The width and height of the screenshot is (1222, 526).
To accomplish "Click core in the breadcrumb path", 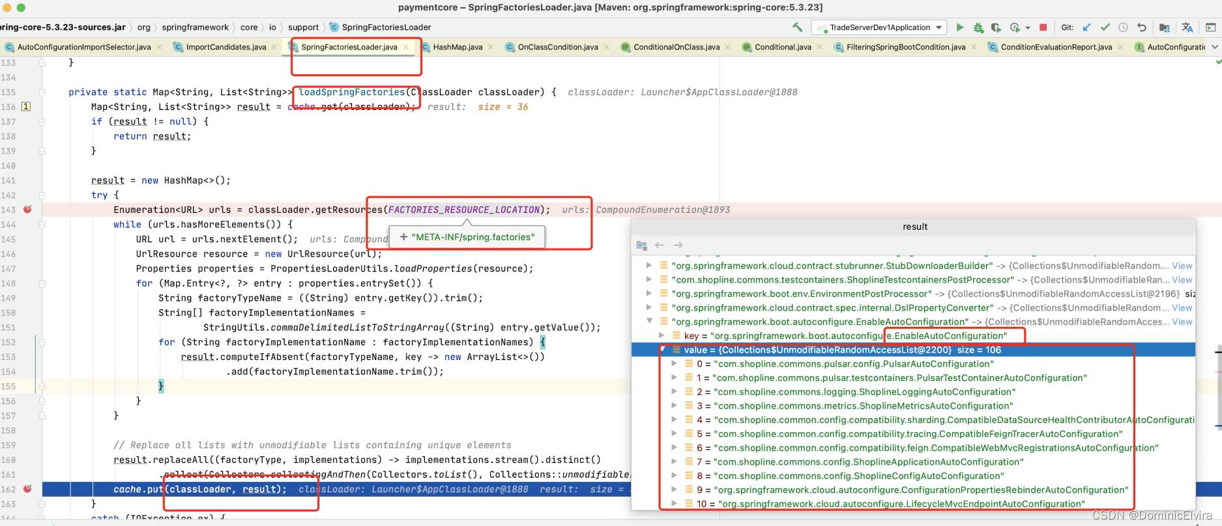I will click(x=249, y=27).
